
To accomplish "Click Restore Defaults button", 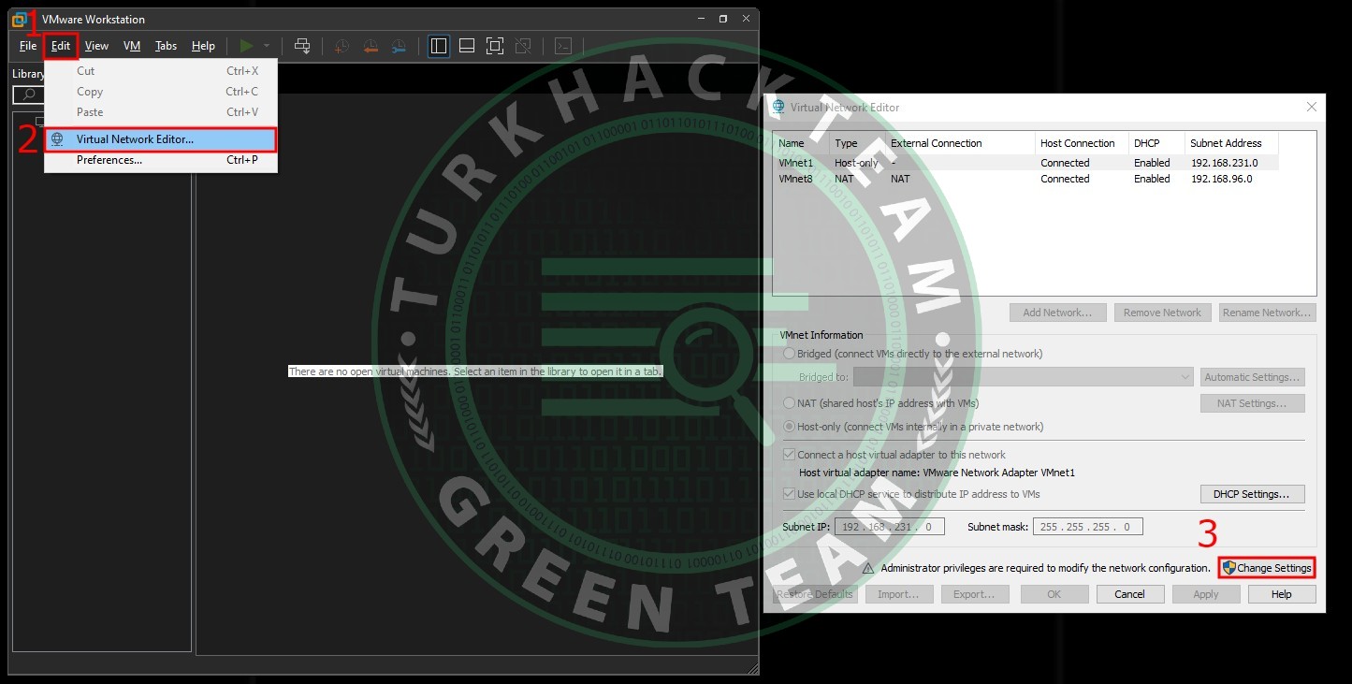I will point(814,594).
